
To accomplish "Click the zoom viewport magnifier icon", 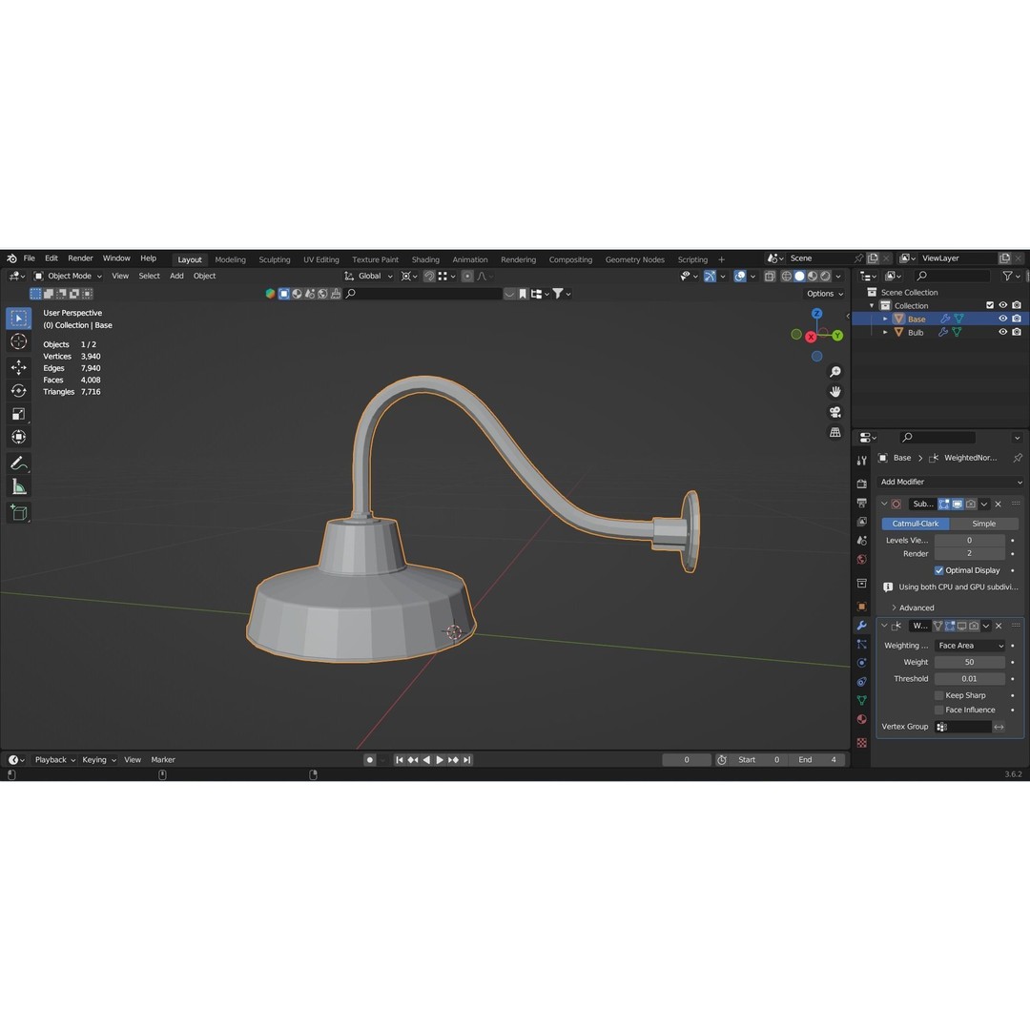I will 834,372.
